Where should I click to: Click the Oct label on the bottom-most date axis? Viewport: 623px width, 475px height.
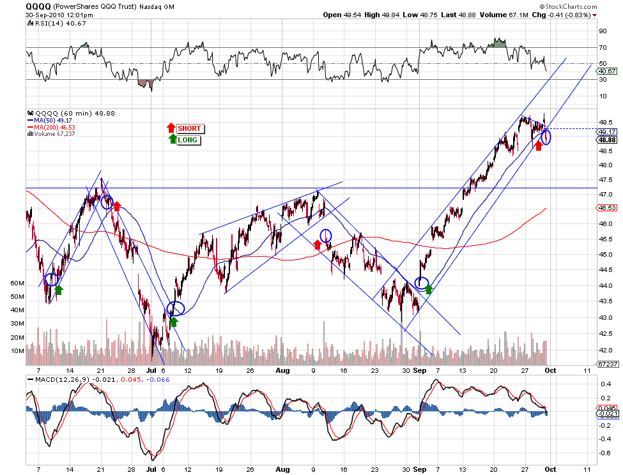tap(550, 469)
